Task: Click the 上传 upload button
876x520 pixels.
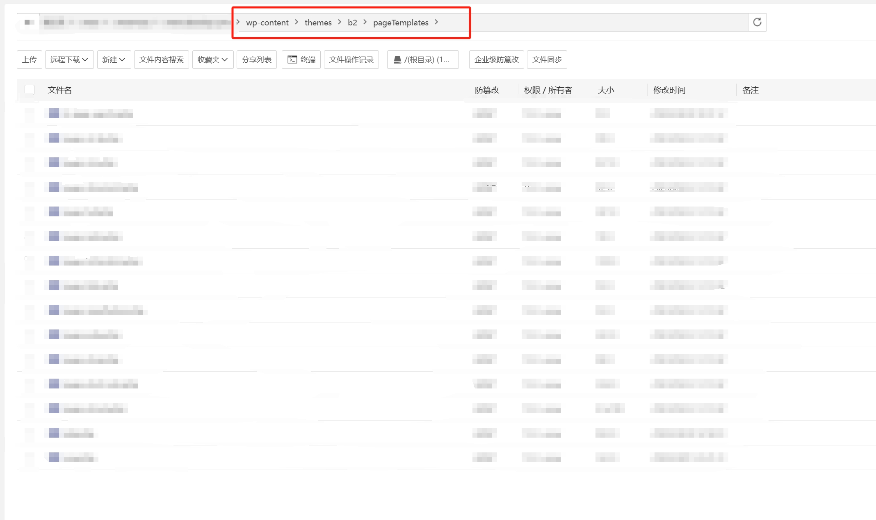Action: (30, 60)
